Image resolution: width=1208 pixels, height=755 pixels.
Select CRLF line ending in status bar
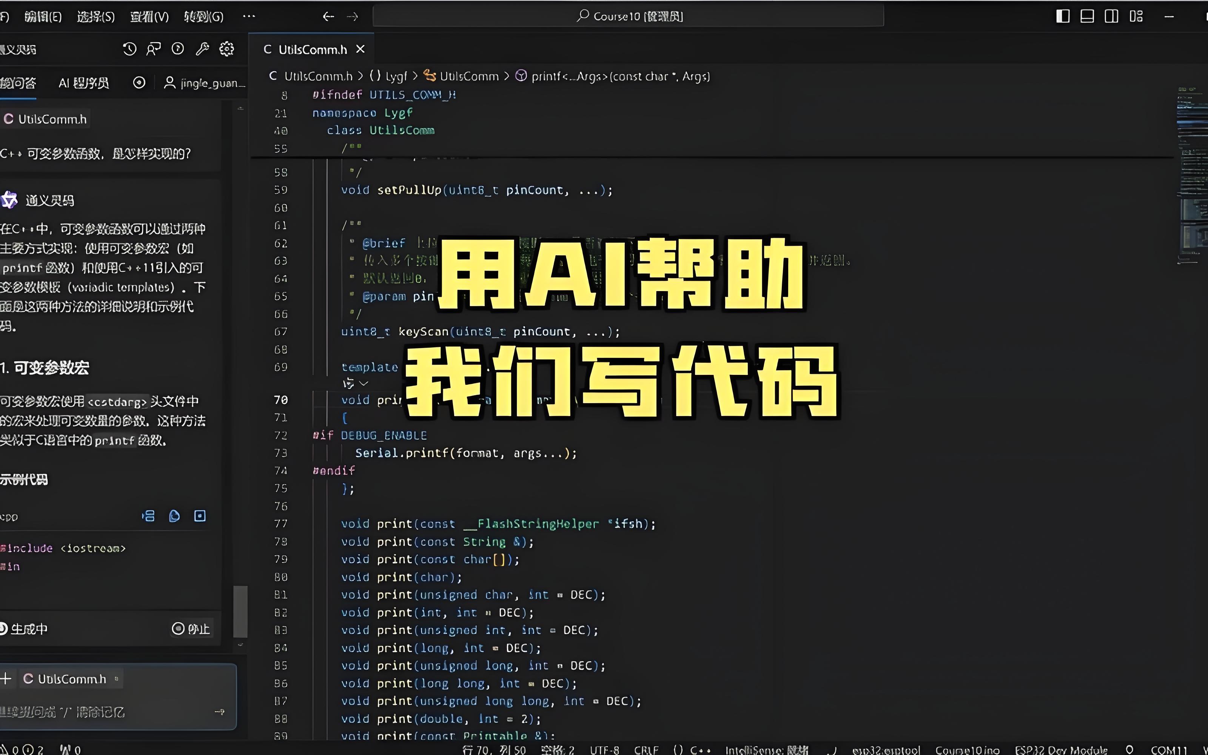point(646,749)
